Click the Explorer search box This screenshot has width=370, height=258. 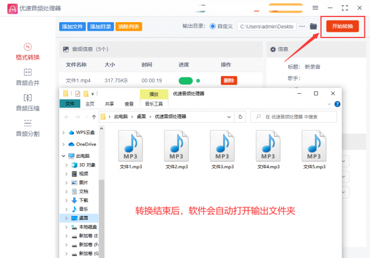(x=294, y=117)
